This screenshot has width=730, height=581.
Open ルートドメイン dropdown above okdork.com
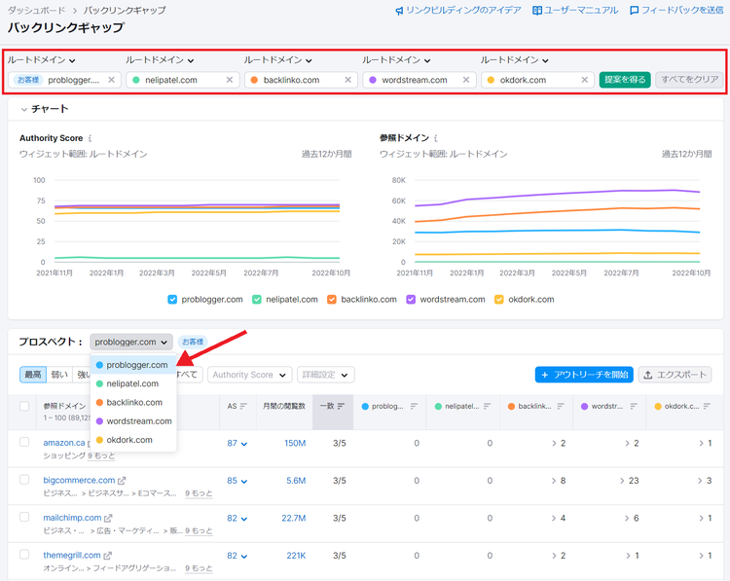pos(515,60)
